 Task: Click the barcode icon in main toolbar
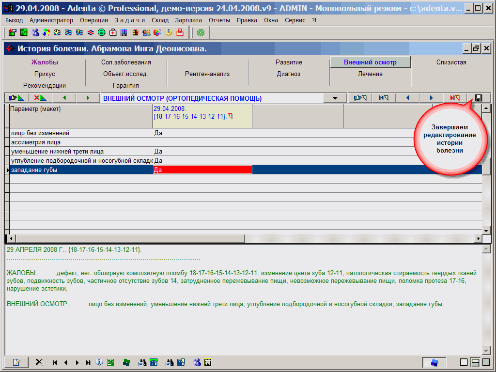click(x=124, y=32)
